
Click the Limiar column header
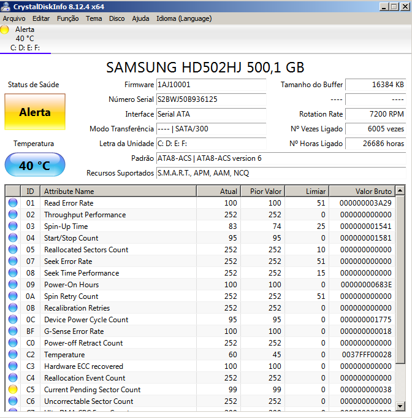pyautogui.click(x=307, y=191)
